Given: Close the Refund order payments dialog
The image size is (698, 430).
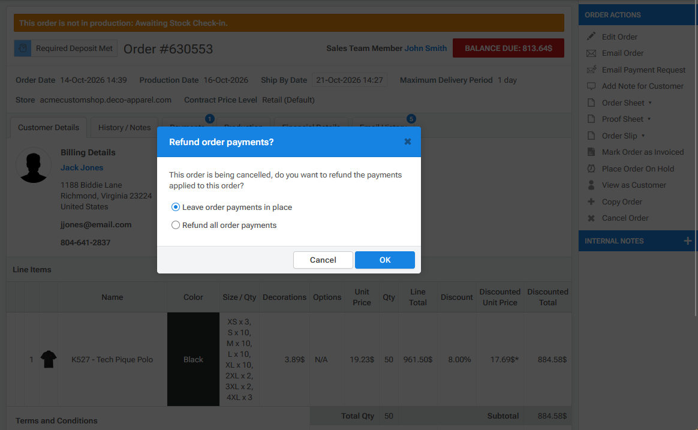Looking at the screenshot, I should (x=407, y=142).
